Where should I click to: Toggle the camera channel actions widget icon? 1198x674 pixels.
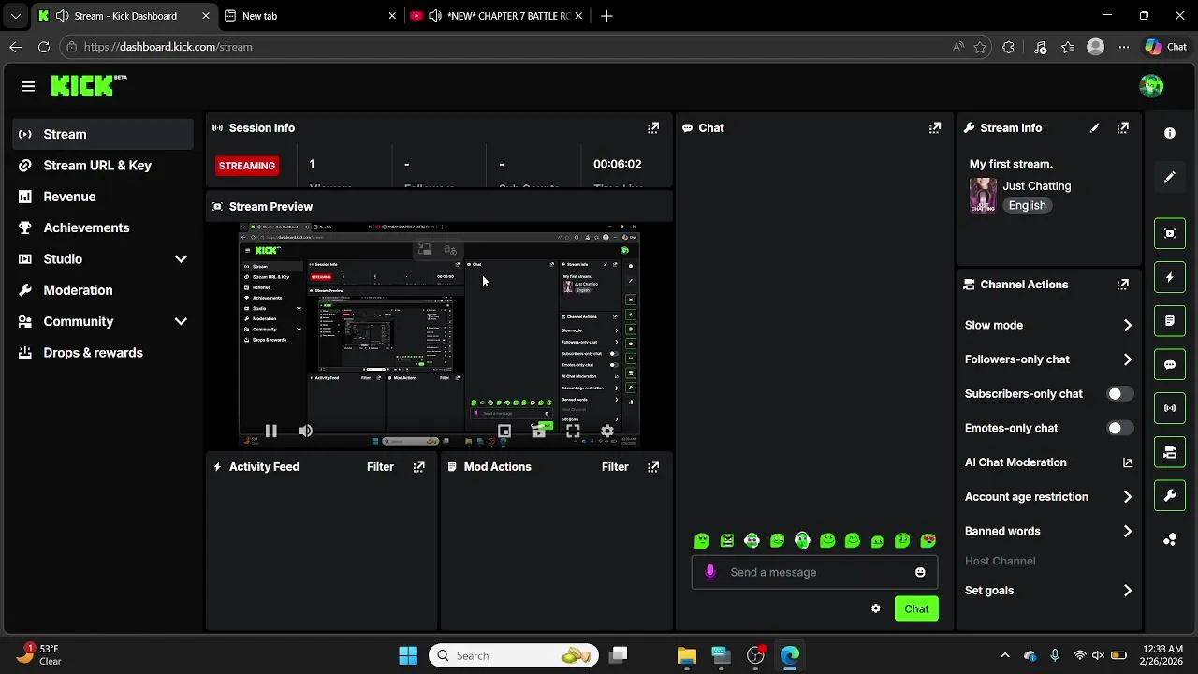[1170, 452]
